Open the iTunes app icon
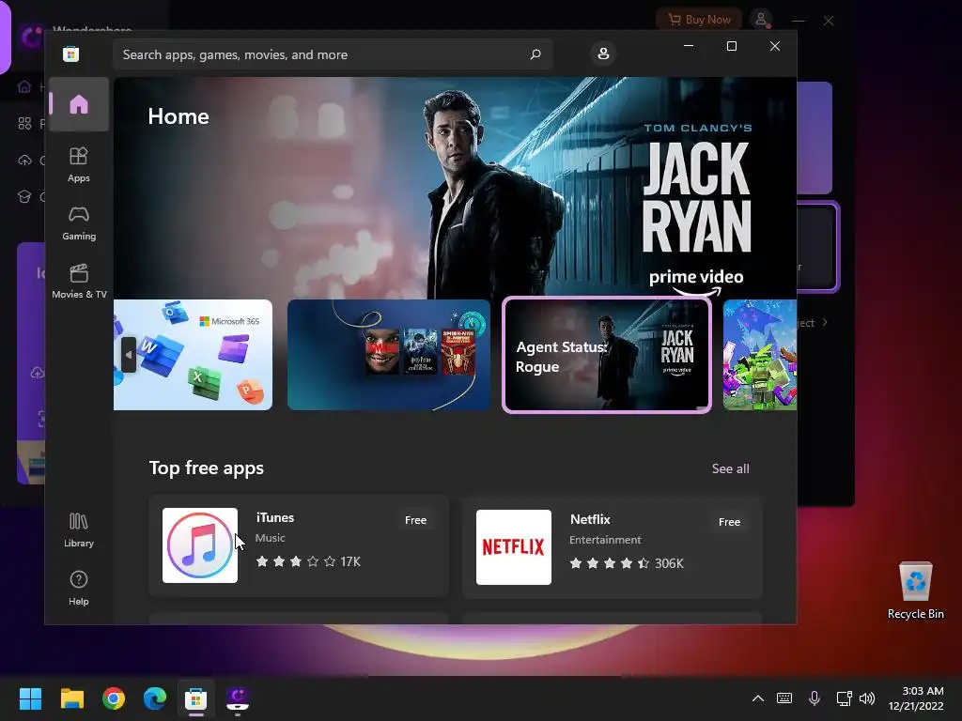Viewport: 962px width, 721px height. (200, 545)
